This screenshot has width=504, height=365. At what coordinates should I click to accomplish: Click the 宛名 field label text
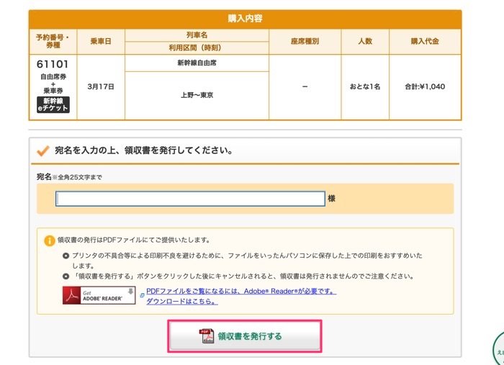[x=44, y=176]
